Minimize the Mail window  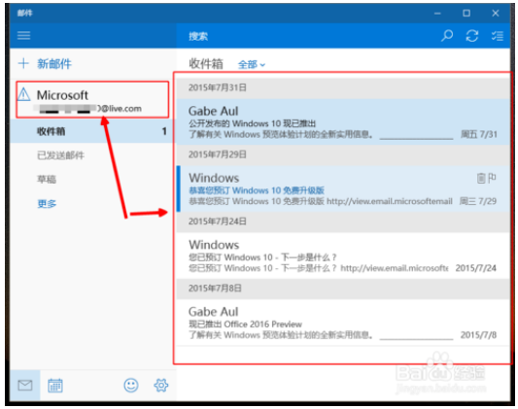pyautogui.click(x=437, y=14)
